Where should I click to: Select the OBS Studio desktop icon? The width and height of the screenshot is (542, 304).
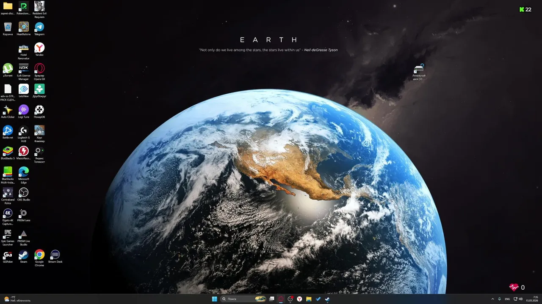pos(24,194)
